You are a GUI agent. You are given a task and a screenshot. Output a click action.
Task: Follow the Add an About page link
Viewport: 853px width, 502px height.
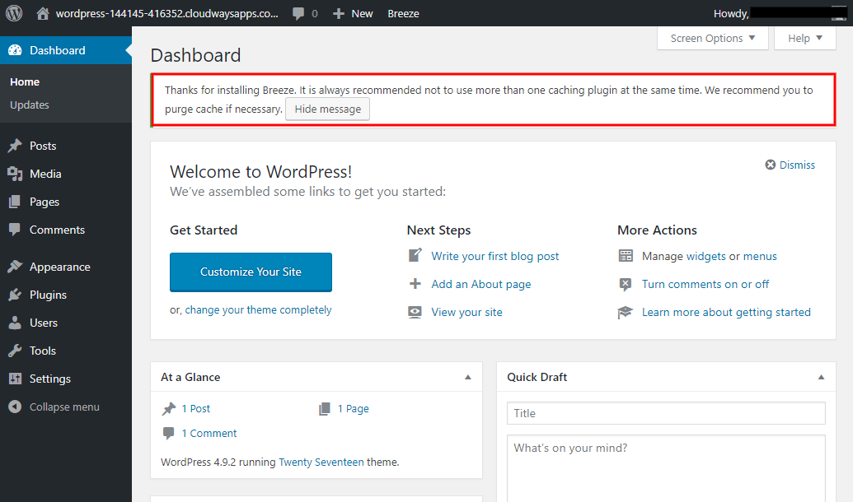pyautogui.click(x=481, y=284)
